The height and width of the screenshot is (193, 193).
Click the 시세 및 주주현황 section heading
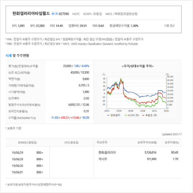(17, 56)
